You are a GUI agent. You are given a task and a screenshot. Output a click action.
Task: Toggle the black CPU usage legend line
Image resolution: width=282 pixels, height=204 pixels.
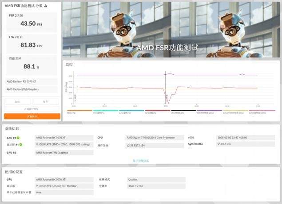coord(183,111)
